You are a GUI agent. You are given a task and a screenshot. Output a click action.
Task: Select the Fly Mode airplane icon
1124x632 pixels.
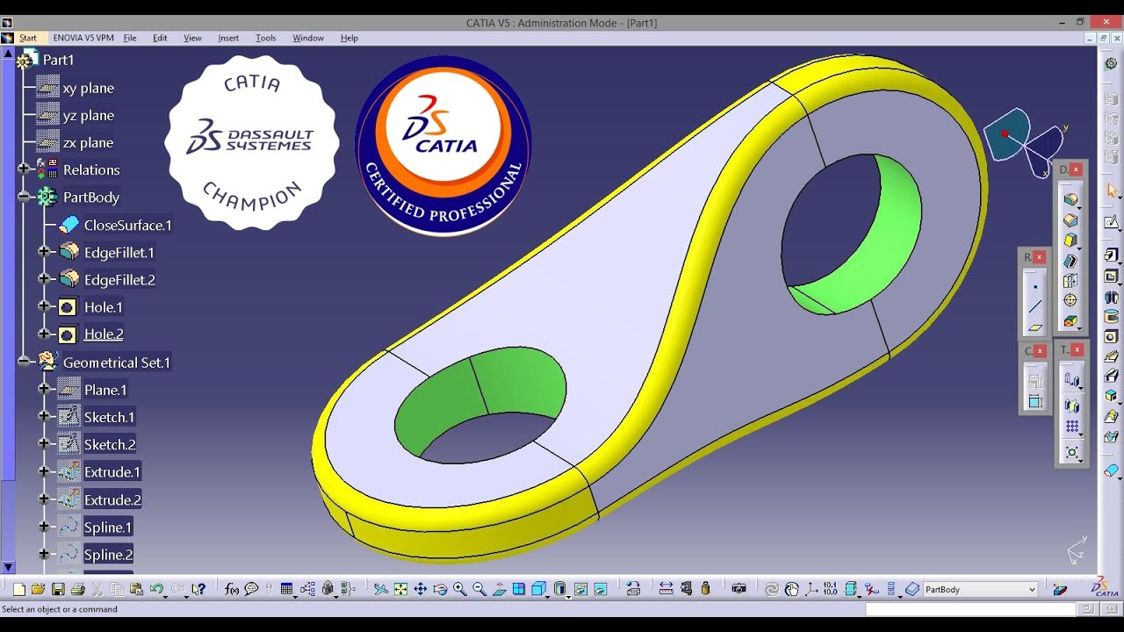coord(380,589)
